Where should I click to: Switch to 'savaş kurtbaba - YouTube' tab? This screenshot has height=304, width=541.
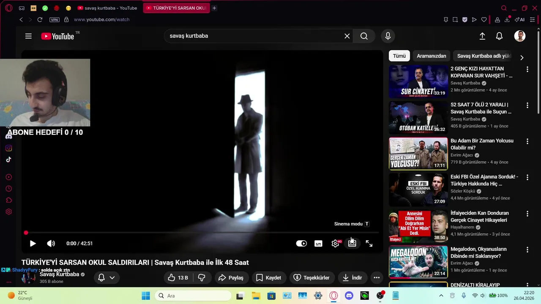(x=107, y=8)
